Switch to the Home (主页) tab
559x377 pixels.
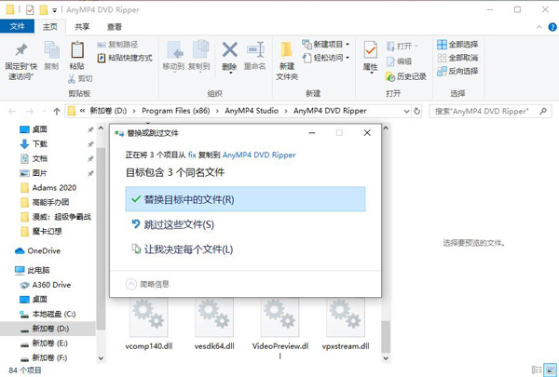pos(50,27)
